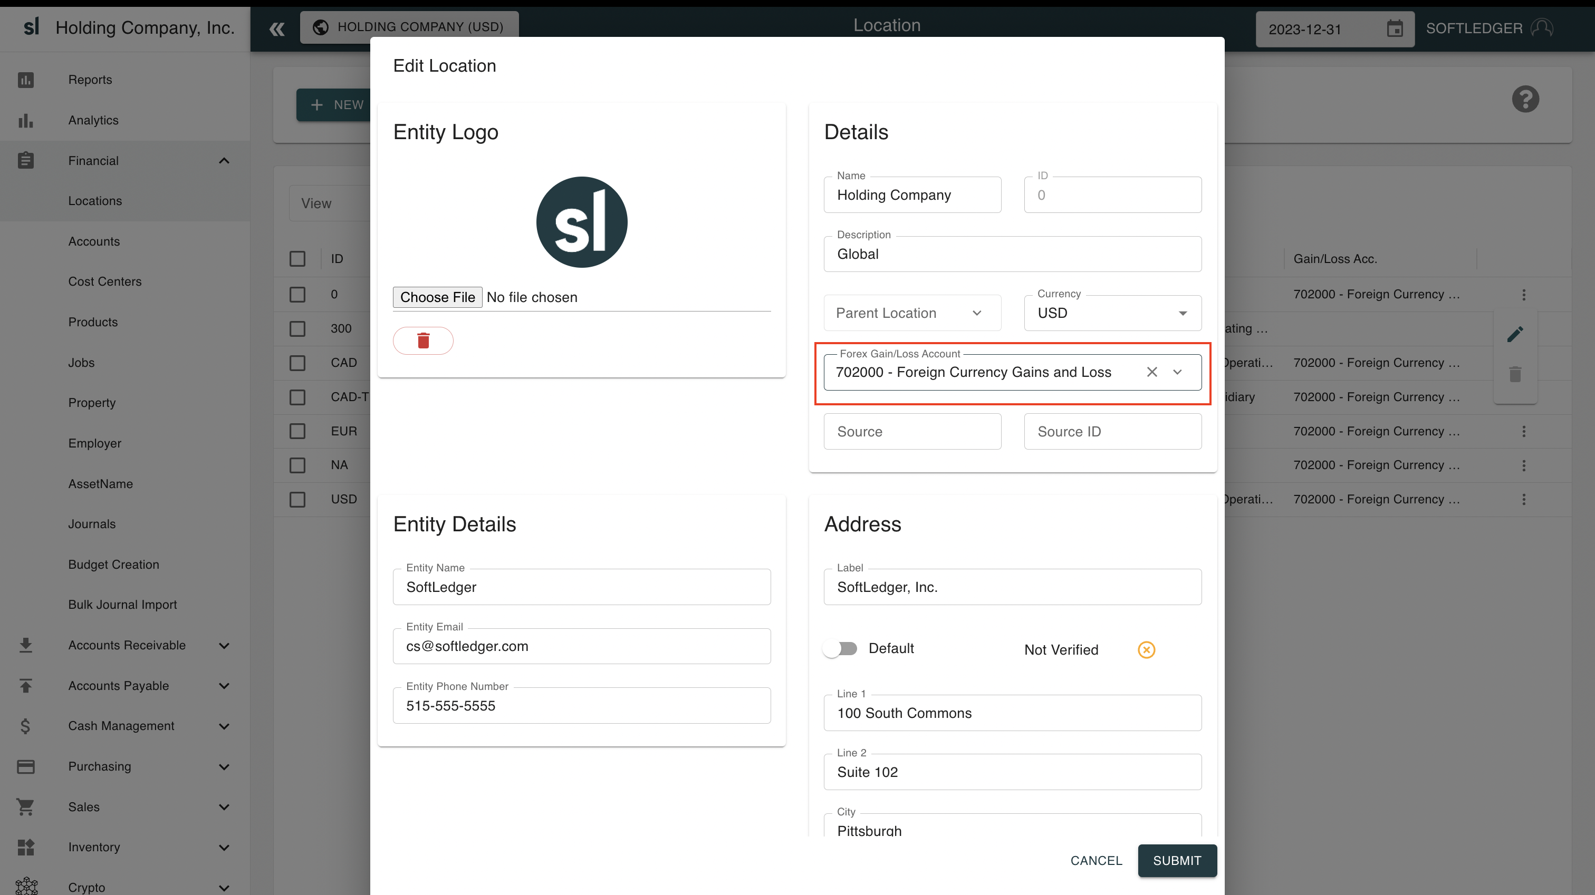Screen dimensions: 1595x895
Task: Open the calendar date picker icon
Action: point(1395,28)
